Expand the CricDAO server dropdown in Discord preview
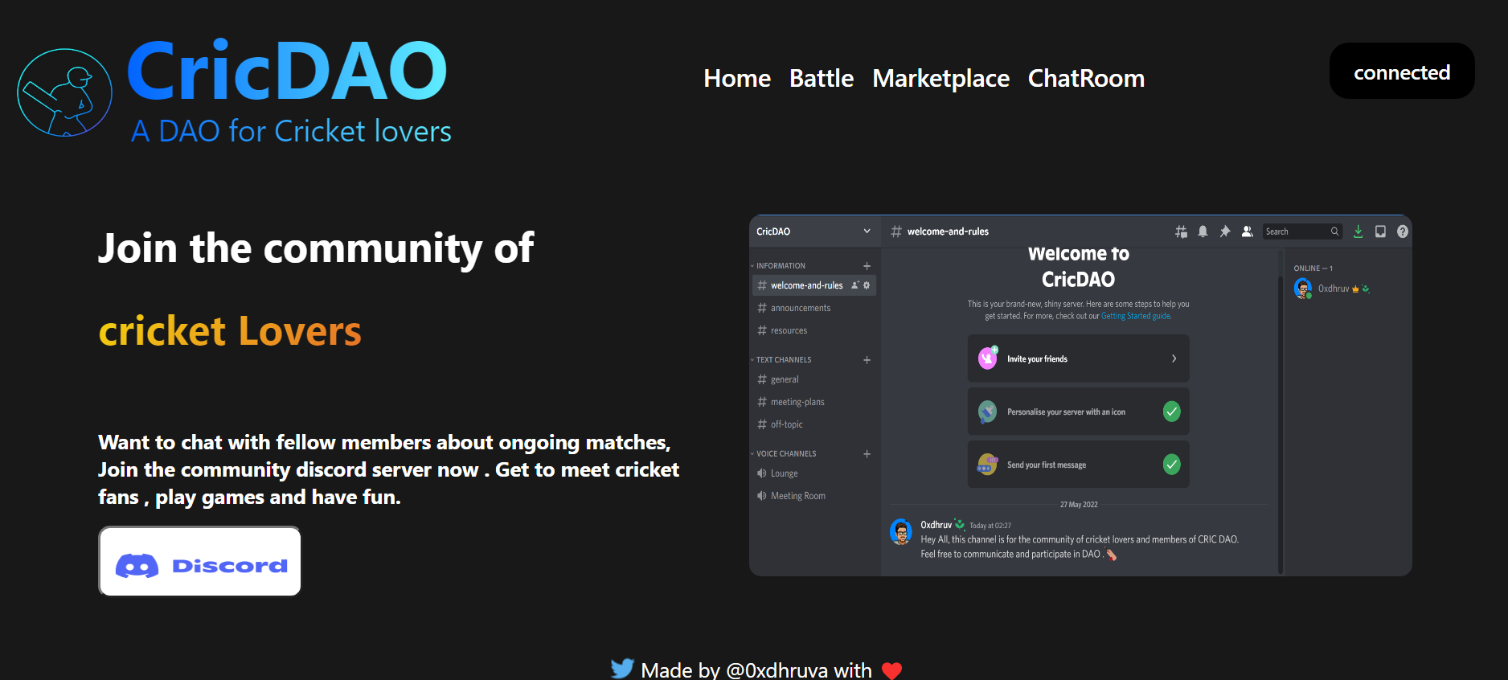The width and height of the screenshot is (1508, 680). (x=867, y=231)
